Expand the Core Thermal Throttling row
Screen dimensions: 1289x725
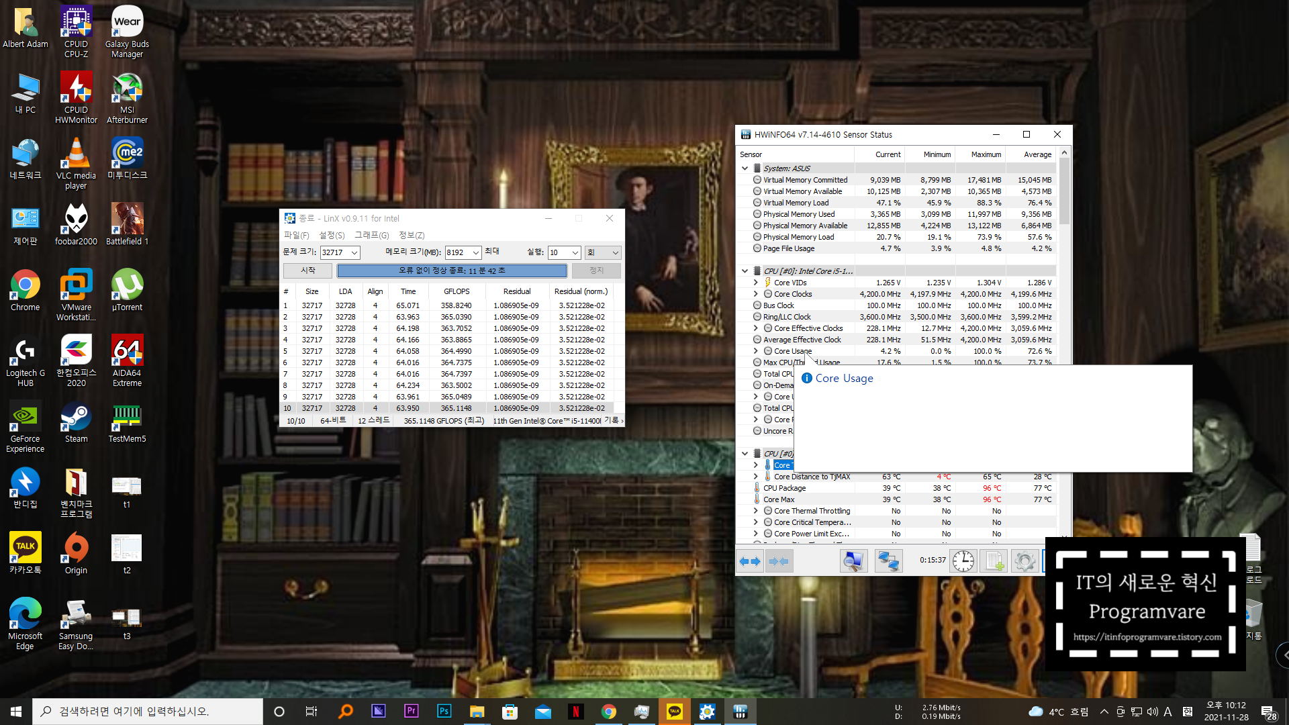(755, 511)
